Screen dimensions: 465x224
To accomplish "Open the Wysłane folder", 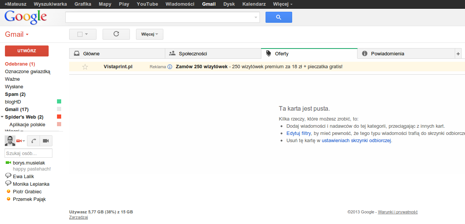I will click(x=14, y=87).
